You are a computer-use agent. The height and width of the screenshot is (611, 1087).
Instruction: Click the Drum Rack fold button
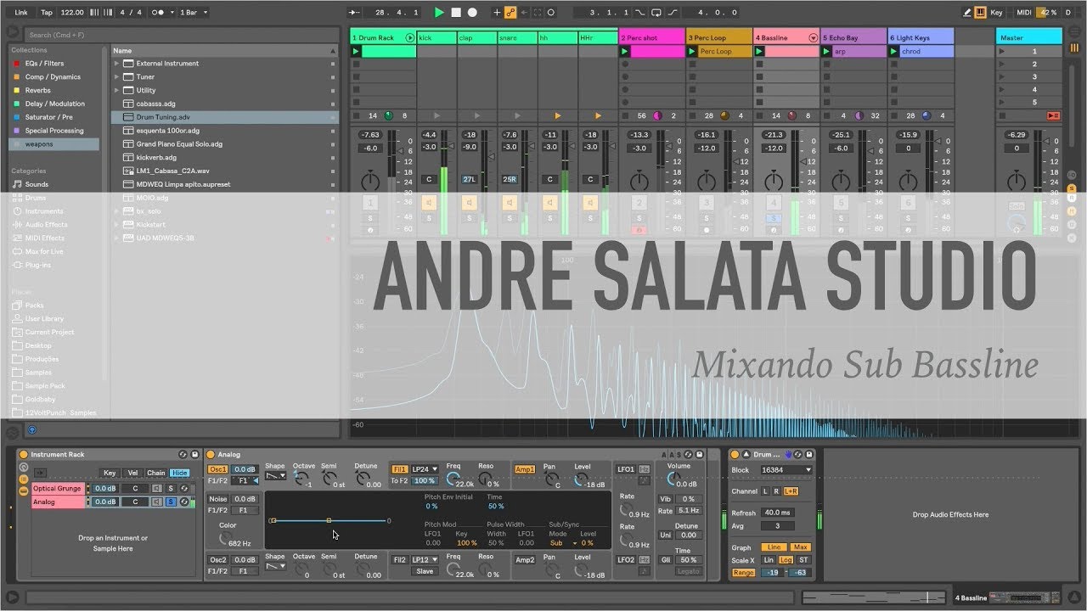pos(411,37)
